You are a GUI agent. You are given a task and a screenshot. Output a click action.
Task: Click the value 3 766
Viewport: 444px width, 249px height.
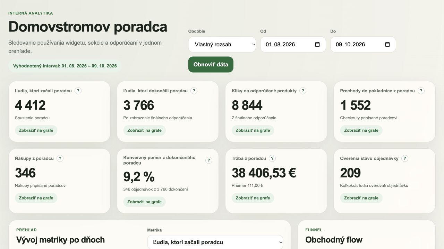coord(139,105)
